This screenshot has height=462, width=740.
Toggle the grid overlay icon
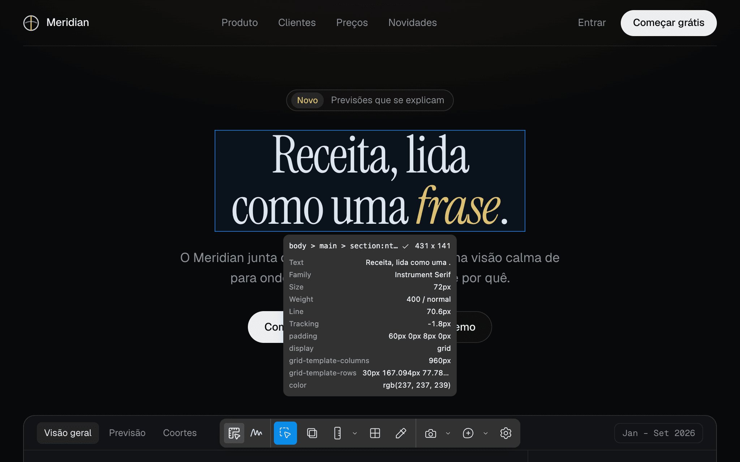pyautogui.click(x=375, y=433)
